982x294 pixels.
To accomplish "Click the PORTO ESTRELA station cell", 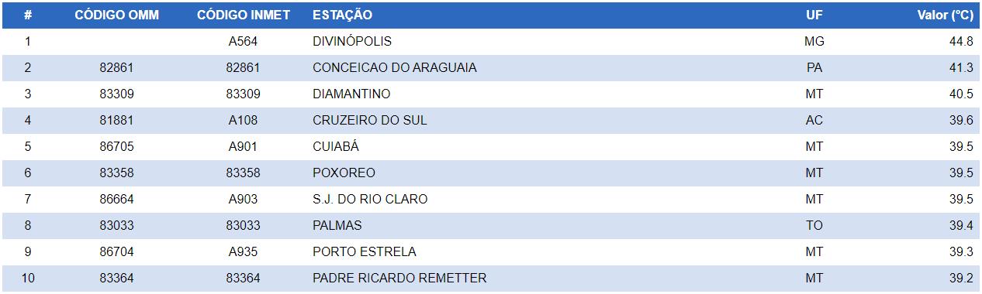I will coord(365,252).
